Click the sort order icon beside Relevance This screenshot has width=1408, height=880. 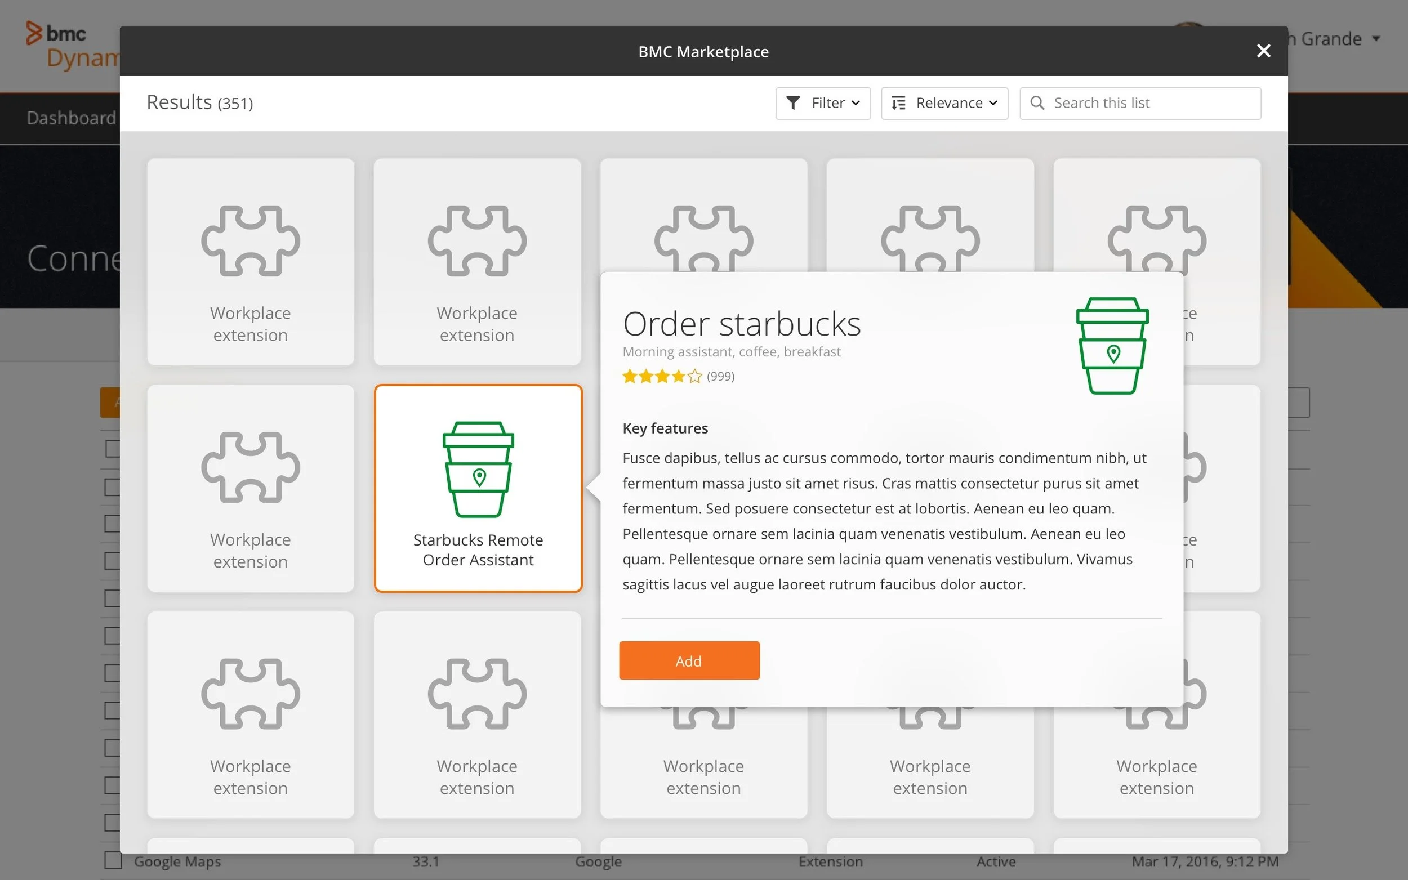[898, 103]
